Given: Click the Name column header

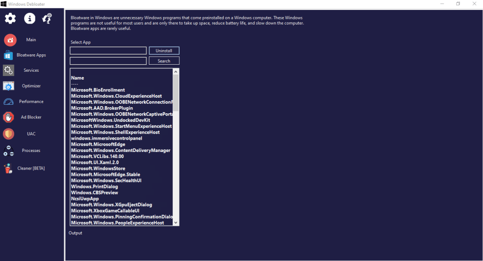Looking at the screenshot, I should tap(77, 78).
